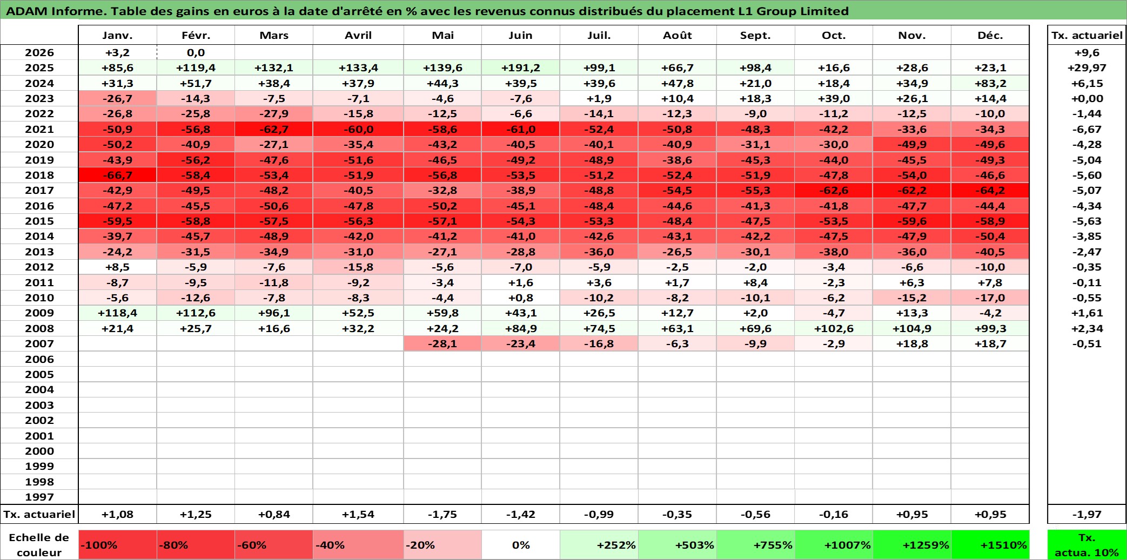Click the -59,6 cell in November 2015

click(x=912, y=221)
